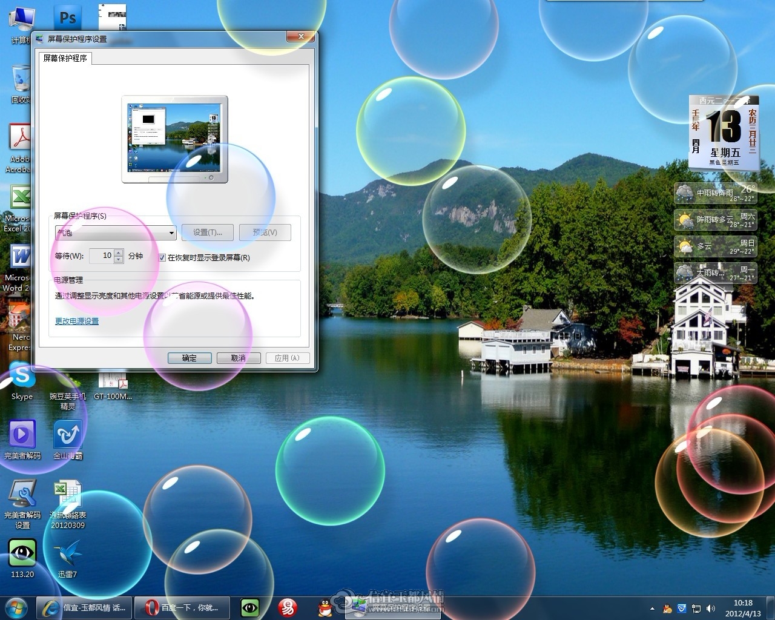Select the 屏幕保护程序 tab

(x=65, y=58)
